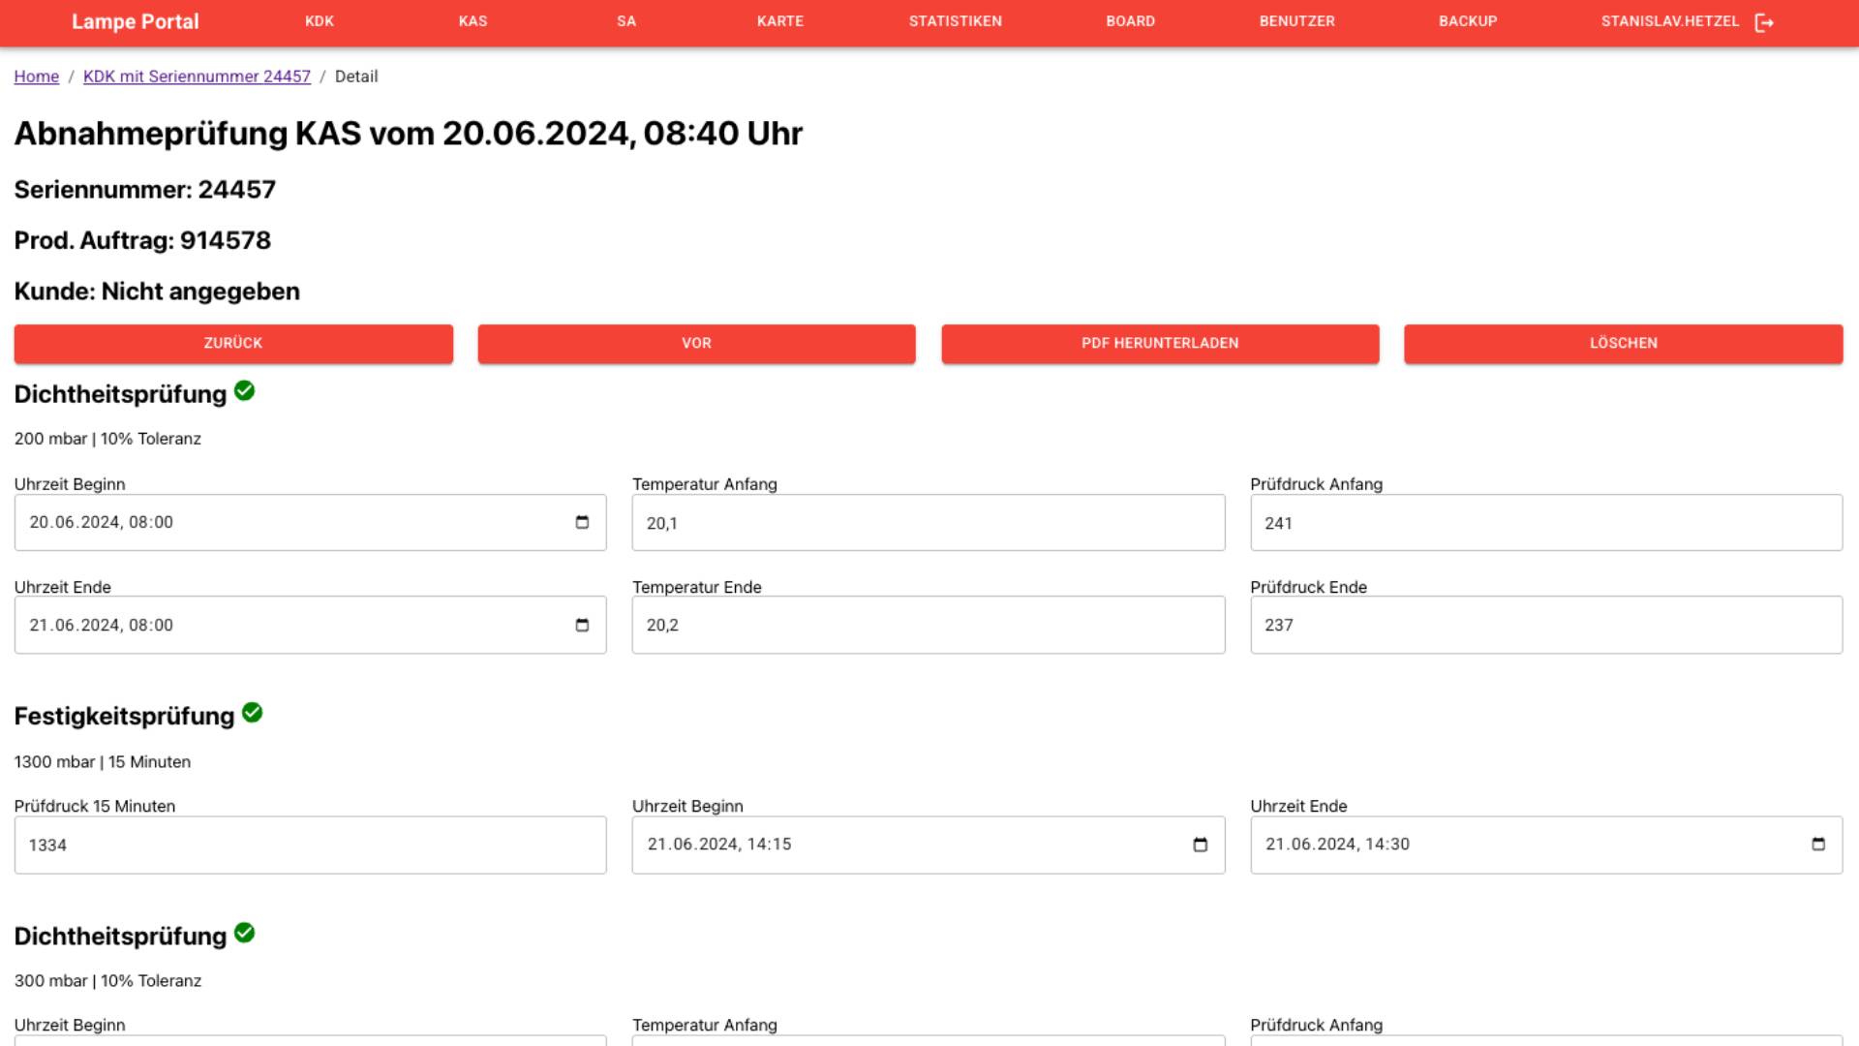This screenshot has width=1859, height=1046.
Task: Click the green checkmark next to Dichtheitsprüfung
Action: pos(245,391)
